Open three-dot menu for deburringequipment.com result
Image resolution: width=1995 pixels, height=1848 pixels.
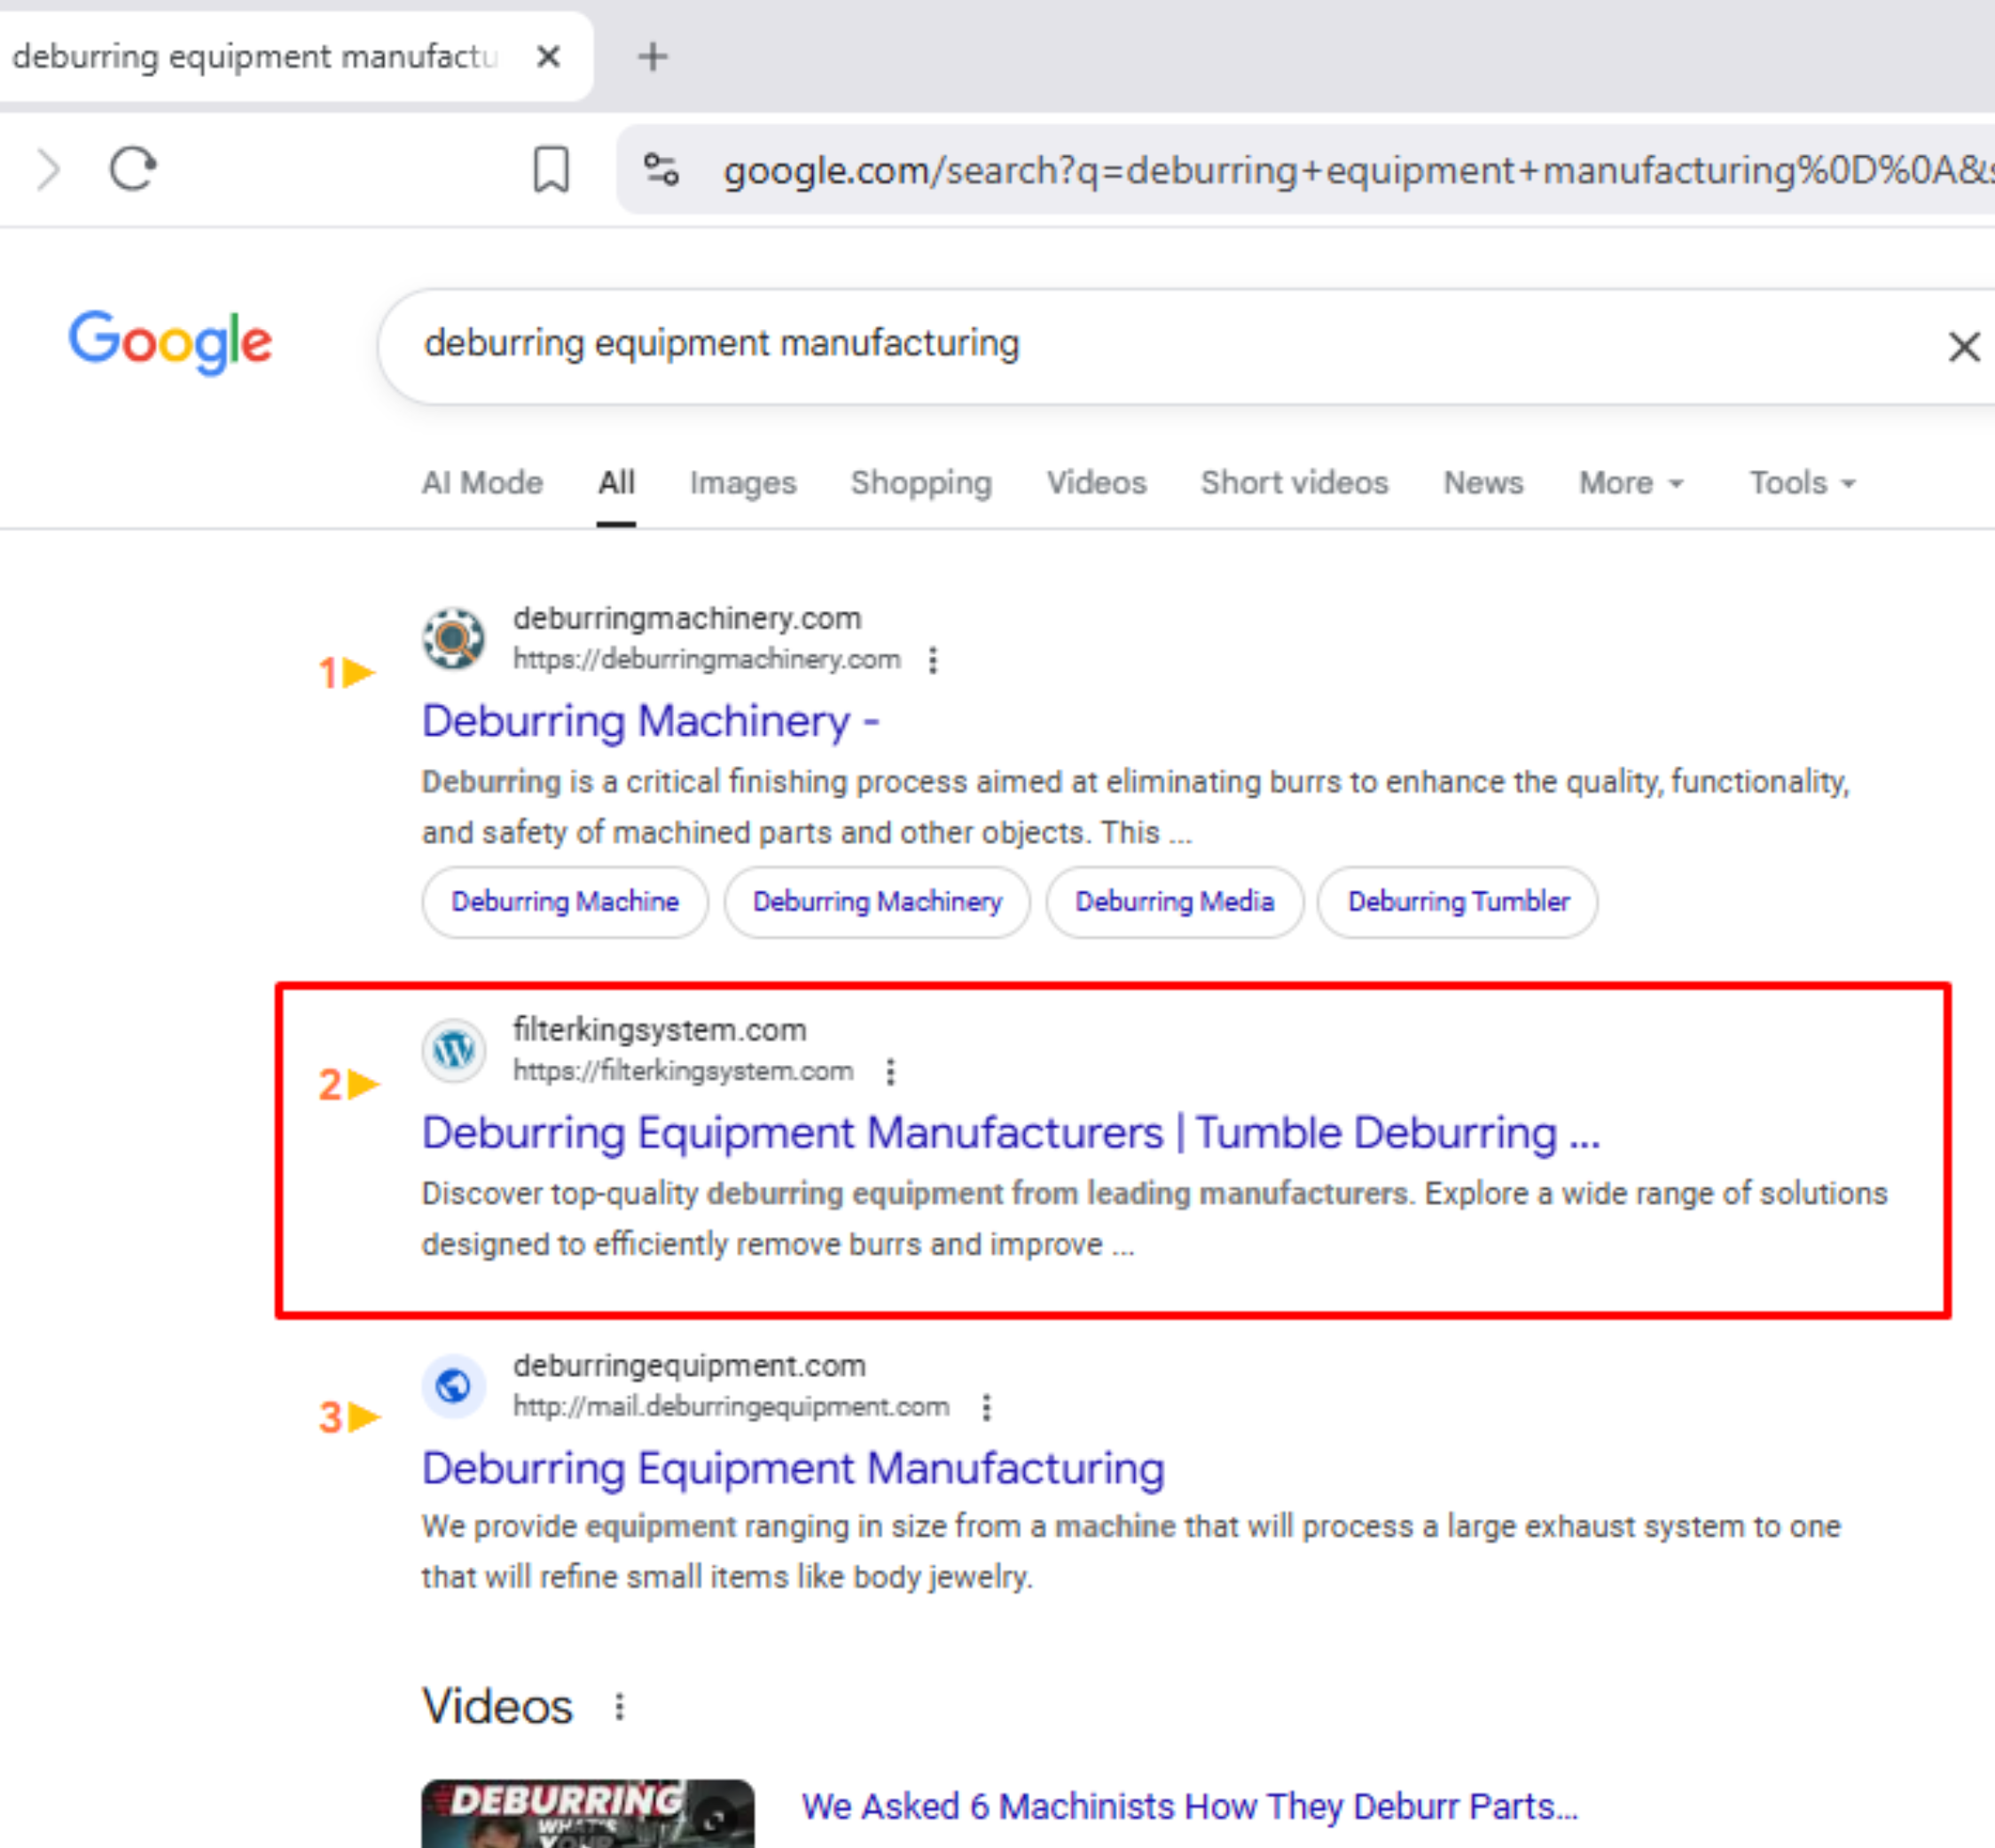pyautogui.click(x=986, y=1407)
